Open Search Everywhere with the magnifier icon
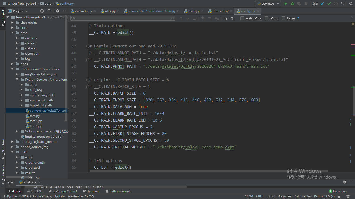 coord(351,4)
